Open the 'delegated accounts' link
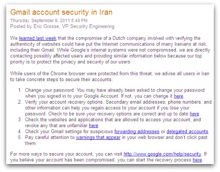 (187, 131)
